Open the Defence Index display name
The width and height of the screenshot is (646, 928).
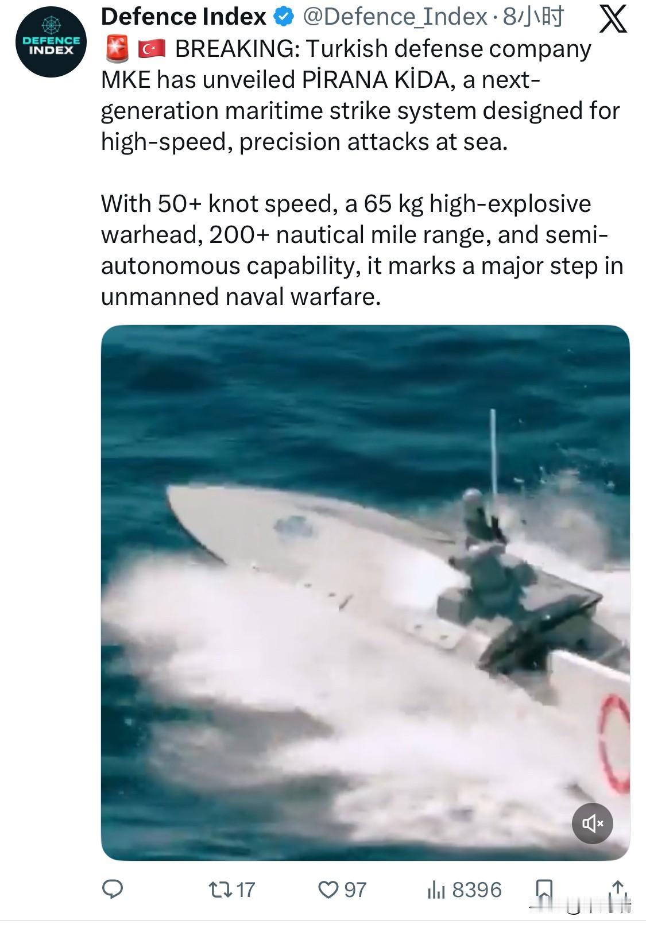click(x=184, y=17)
